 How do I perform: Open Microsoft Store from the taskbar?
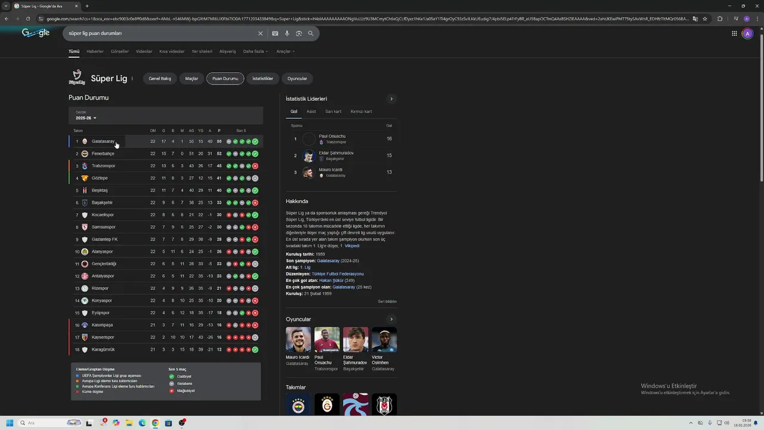[x=168, y=423]
